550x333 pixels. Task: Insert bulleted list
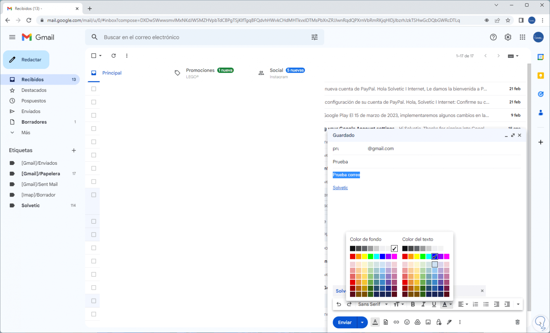click(486, 304)
